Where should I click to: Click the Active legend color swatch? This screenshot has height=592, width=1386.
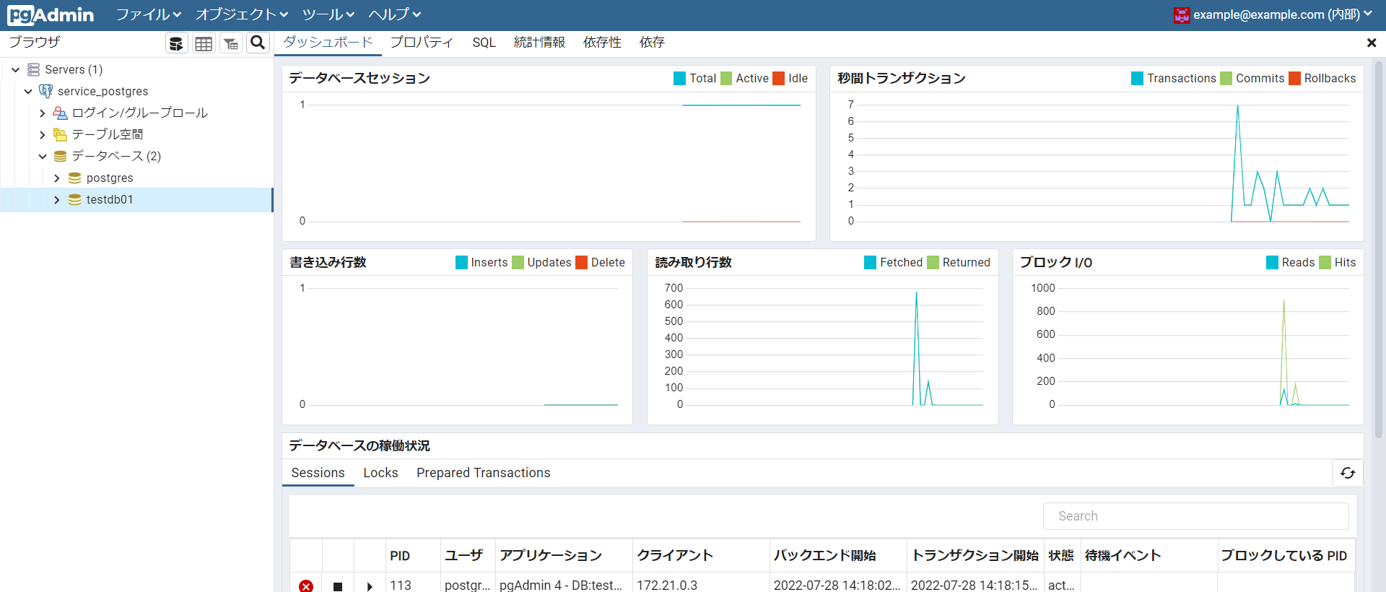click(x=726, y=78)
